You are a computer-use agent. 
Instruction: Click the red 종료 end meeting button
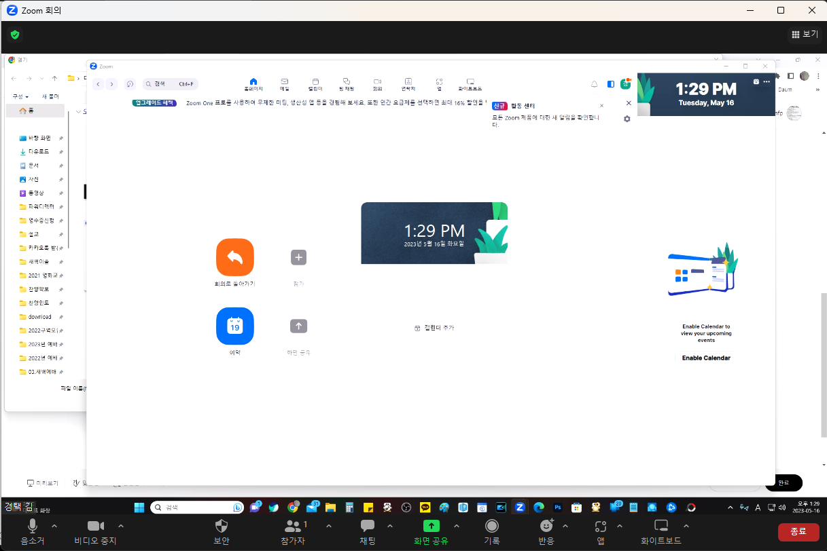(x=798, y=531)
